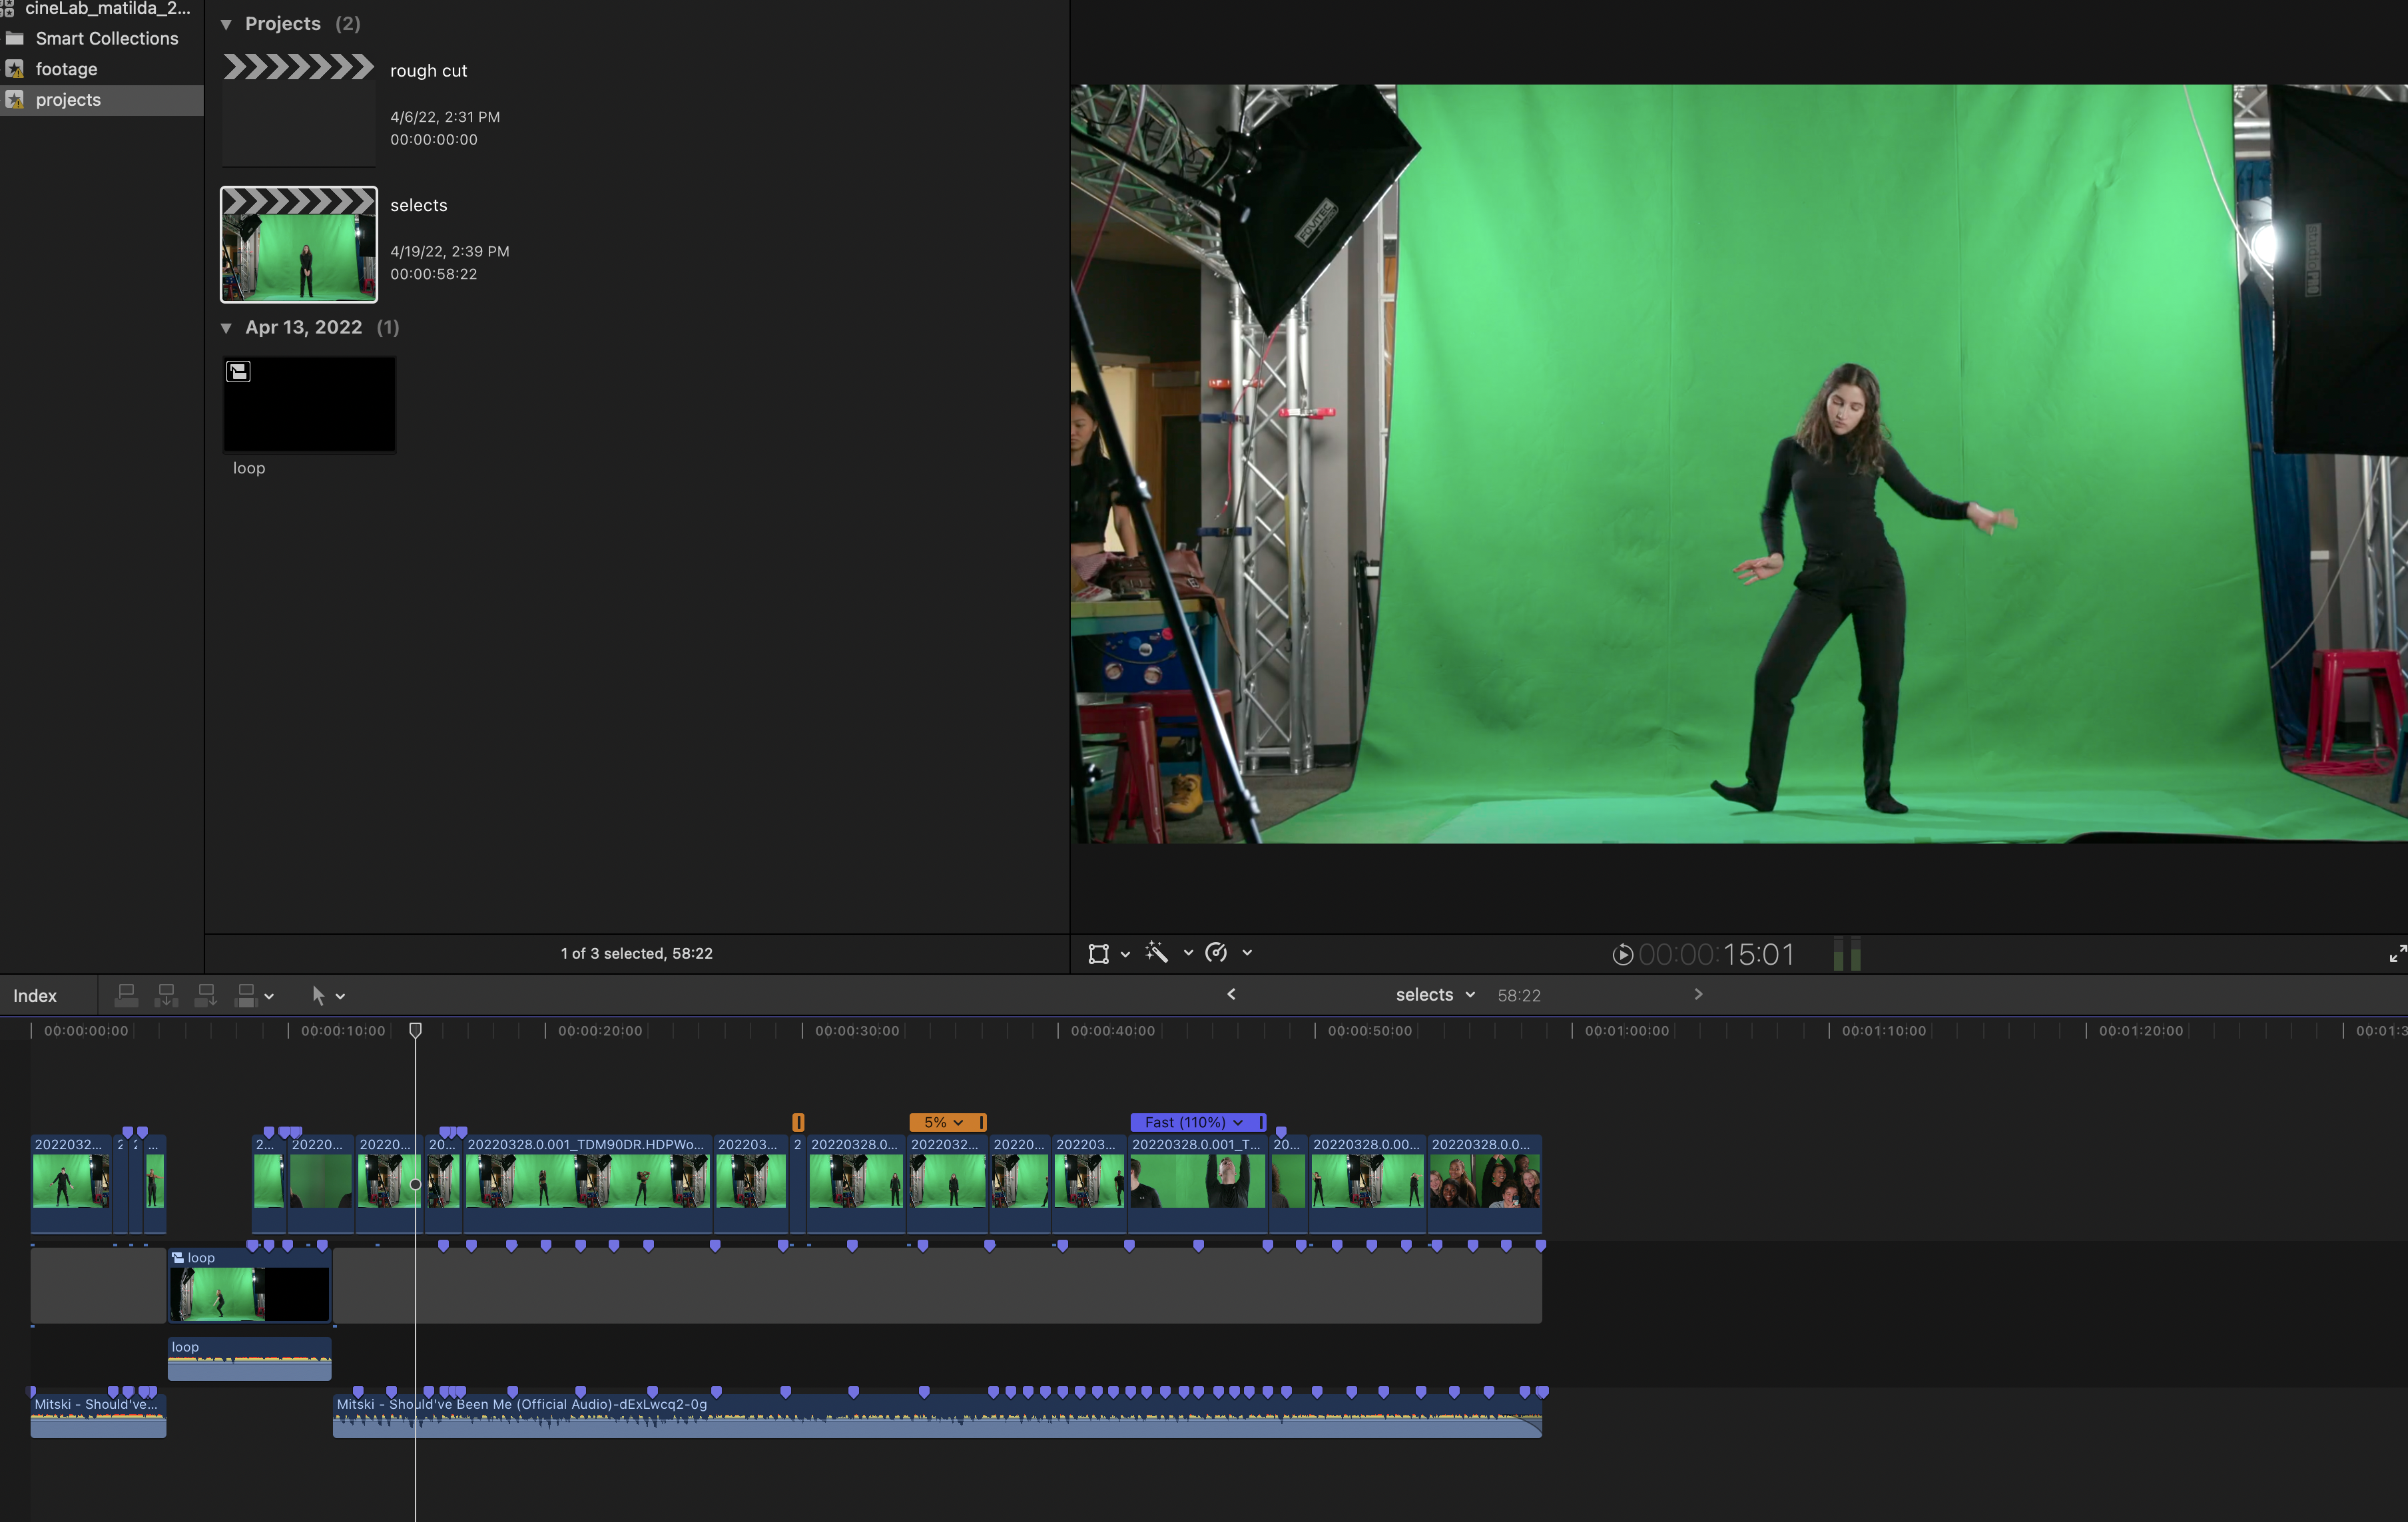The height and width of the screenshot is (1522, 2408).
Task: Select Smart Collections folder in sidebar
Action: (x=106, y=38)
